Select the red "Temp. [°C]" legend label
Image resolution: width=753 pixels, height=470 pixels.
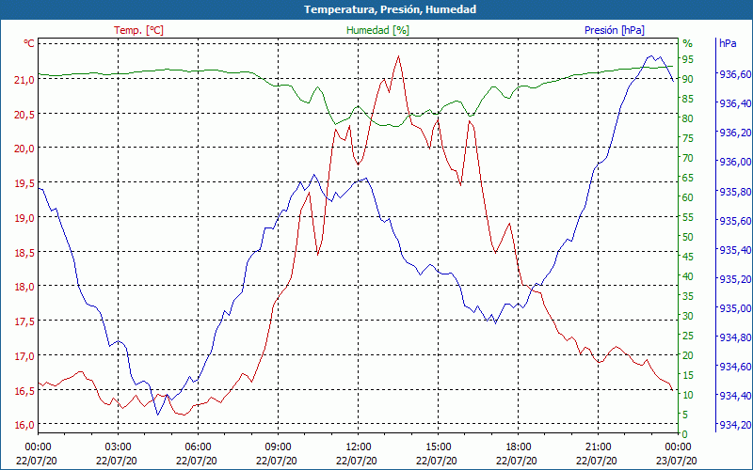pos(138,30)
